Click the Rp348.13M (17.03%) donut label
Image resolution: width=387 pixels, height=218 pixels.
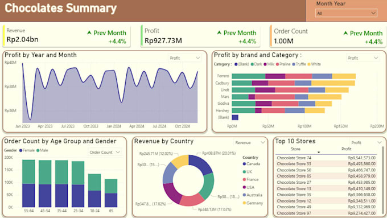[215, 209]
